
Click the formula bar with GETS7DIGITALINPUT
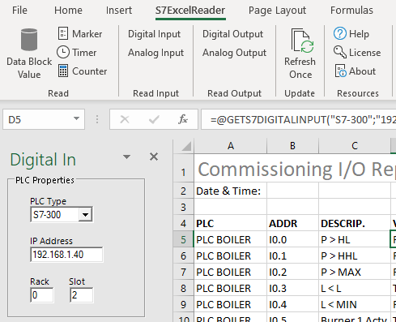pyautogui.click(x=298, y=119)
